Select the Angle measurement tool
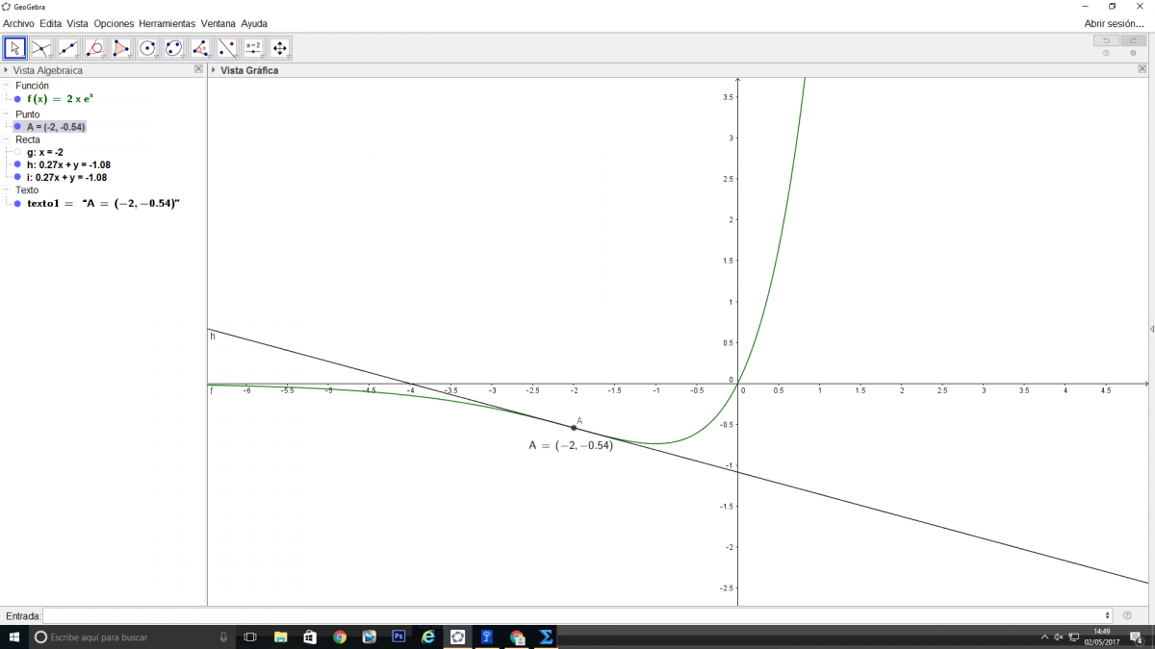This screenshot has width=1155, height=649. click(200, 47)
